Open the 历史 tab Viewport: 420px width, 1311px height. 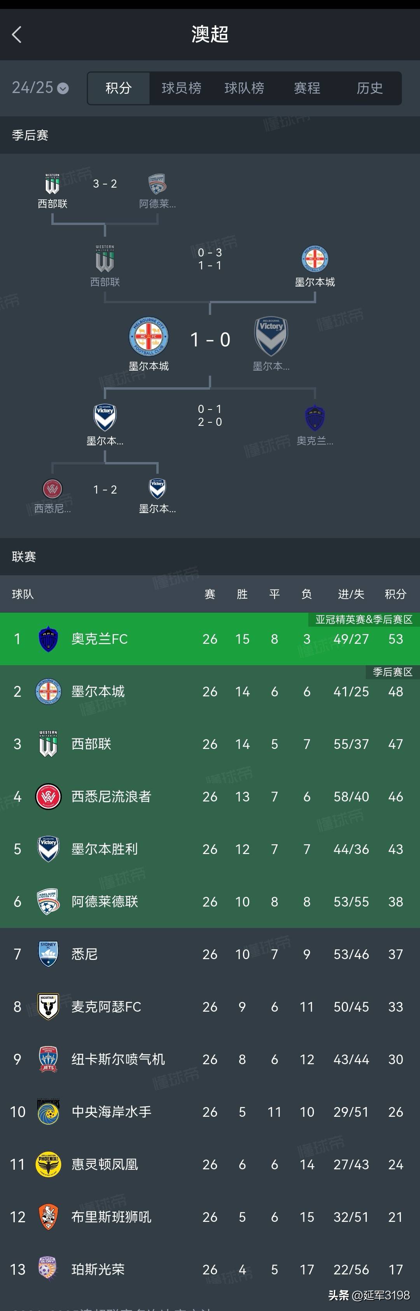(370, 88)
